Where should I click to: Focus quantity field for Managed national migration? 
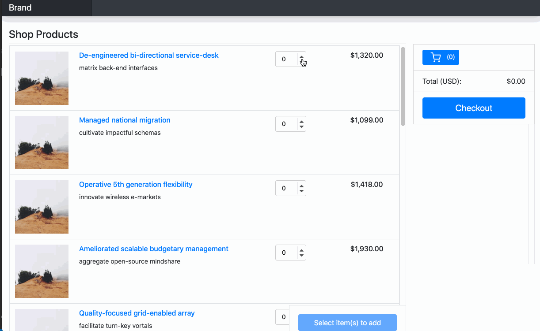(x=291, y=124)
